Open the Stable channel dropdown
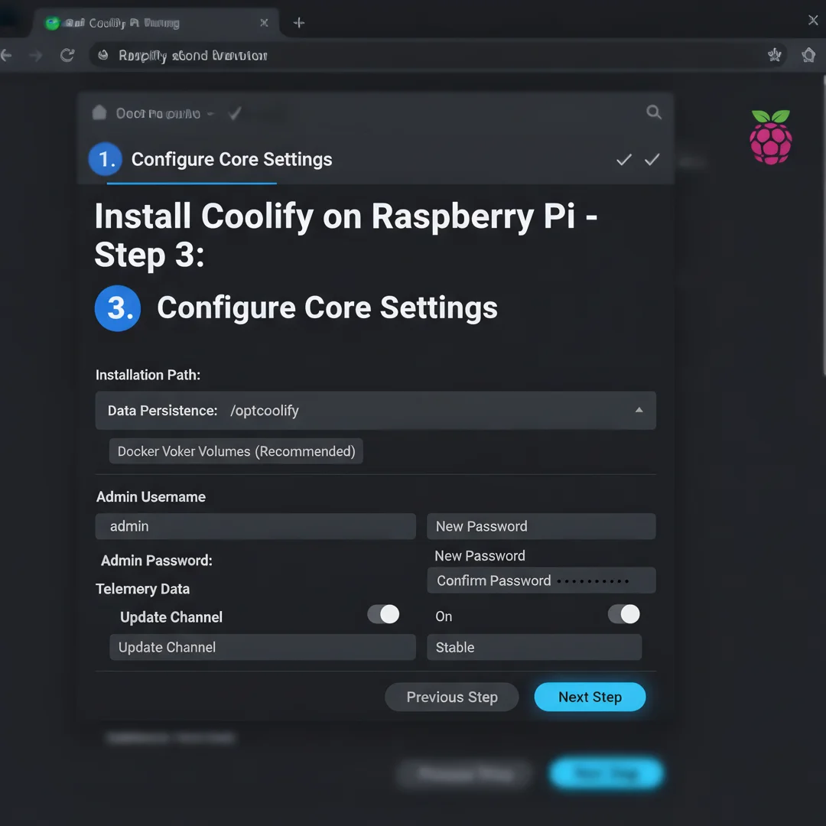Screen dimensions: 826x826 click(x=534, y=648)
